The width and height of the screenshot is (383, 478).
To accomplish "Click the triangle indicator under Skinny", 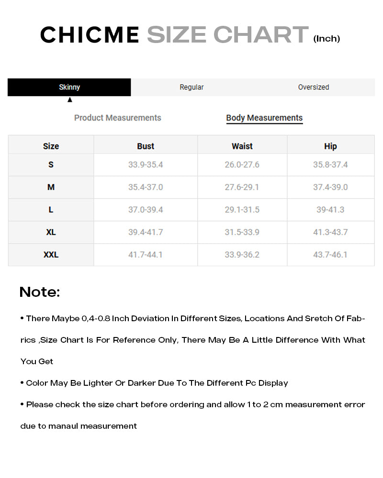I will point(70,100).
